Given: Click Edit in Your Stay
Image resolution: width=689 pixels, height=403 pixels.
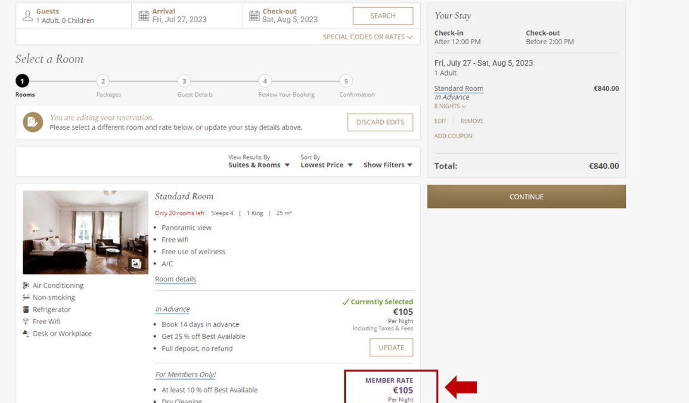Looking at the screenshot, I should [440, 121].
